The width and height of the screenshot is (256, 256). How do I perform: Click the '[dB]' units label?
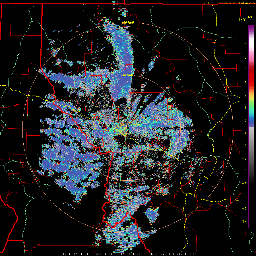click(x=243, y=20)
